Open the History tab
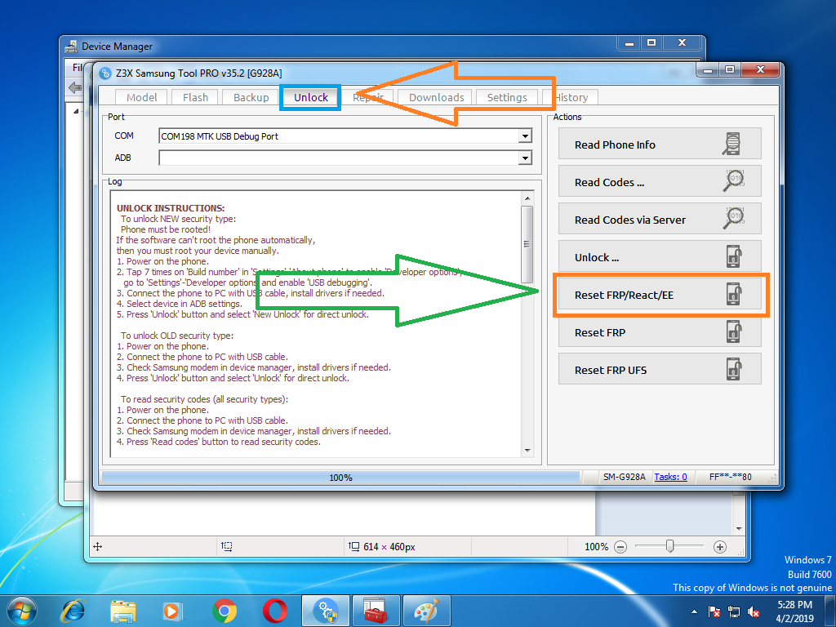The width and height of the screenshot is (836, 627). tap(571, 98)
